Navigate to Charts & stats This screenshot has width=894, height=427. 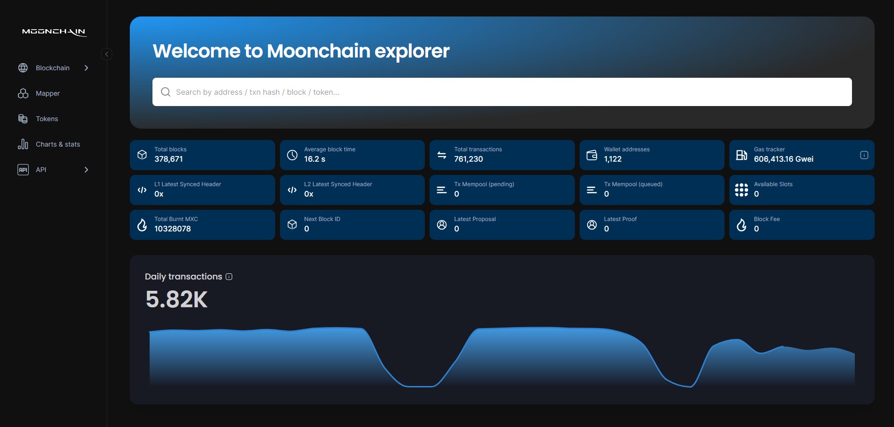click(58, 144)
